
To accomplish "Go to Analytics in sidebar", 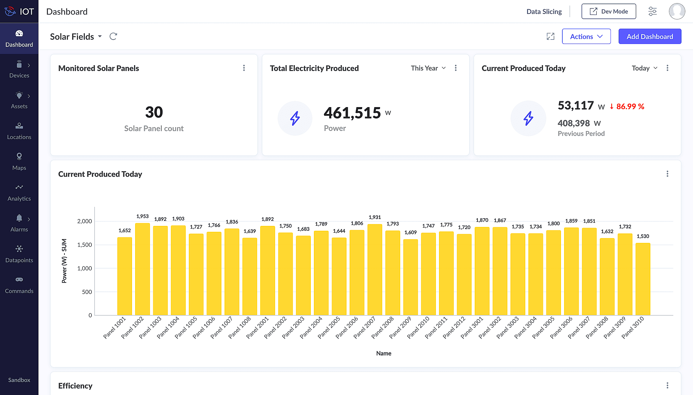I will pos(19,193).
